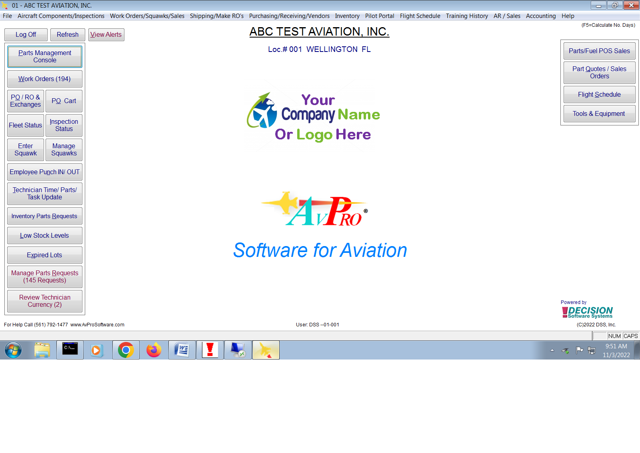Open Parts Management Console
The height and width of the screenshot is (453, 640).
pyautogui.click(x=44, y=56)
